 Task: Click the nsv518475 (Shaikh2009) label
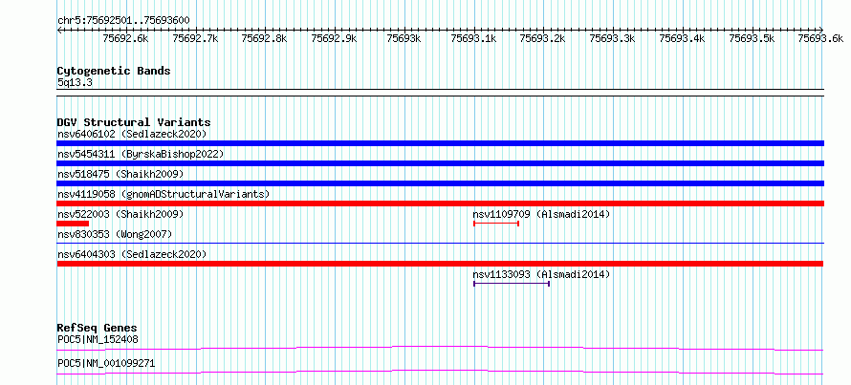coord(120,174)
